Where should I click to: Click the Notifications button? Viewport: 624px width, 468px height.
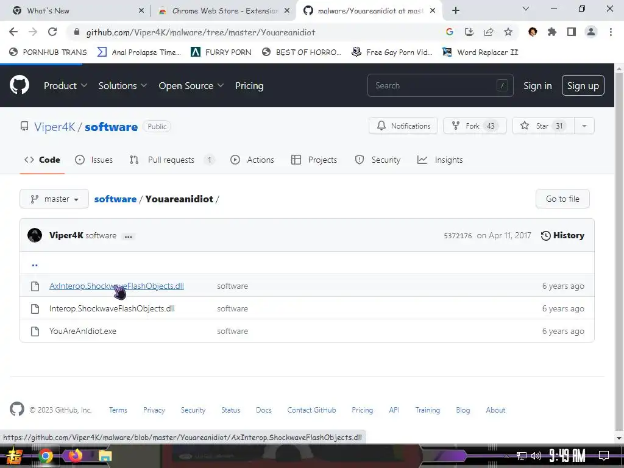point(403,126)
